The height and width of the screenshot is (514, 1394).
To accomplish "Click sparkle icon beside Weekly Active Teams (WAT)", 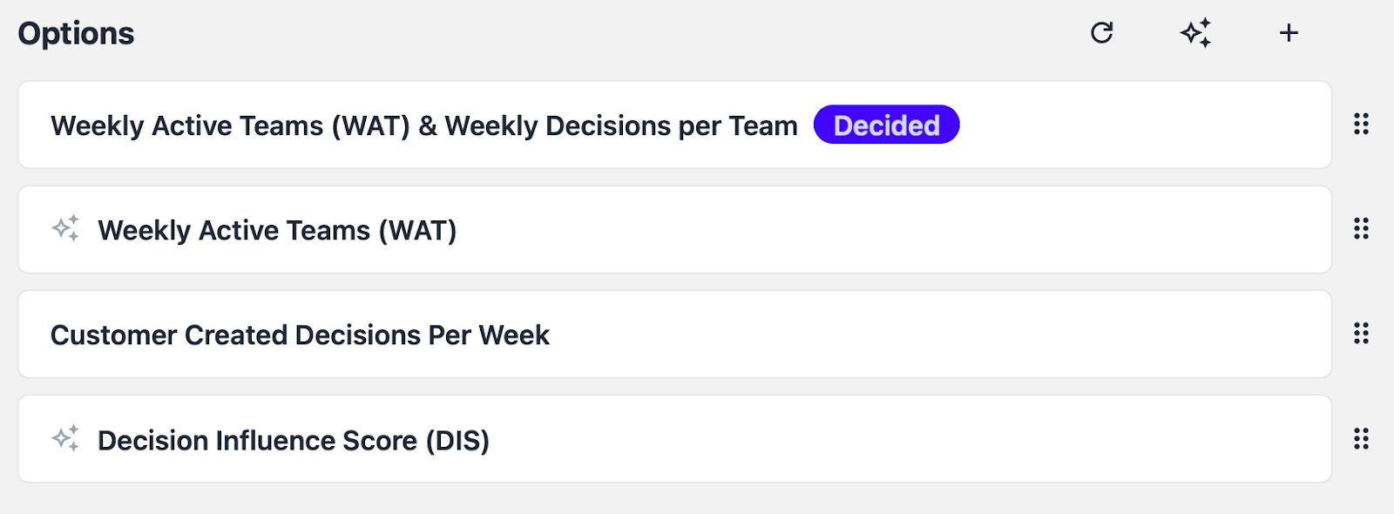I will coord(65,228).
